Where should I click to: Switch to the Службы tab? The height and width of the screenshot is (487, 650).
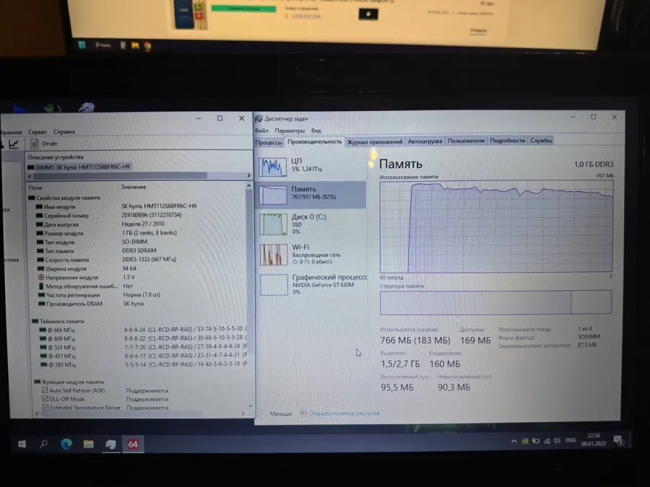pyautogui.click(x=541, y=141)
